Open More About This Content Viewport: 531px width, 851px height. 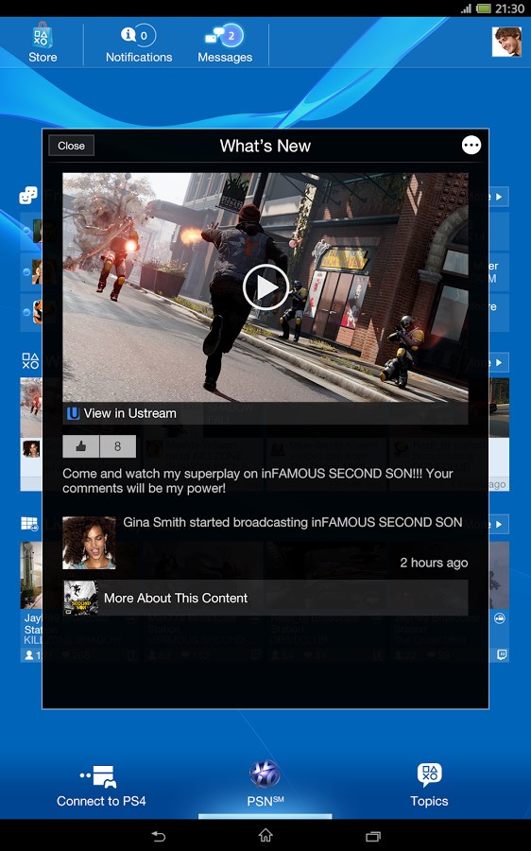click(x=265, y=598)
